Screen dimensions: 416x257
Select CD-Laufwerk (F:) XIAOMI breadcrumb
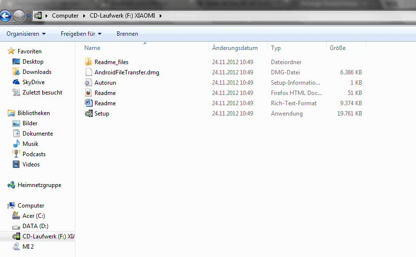click(122, 16)
